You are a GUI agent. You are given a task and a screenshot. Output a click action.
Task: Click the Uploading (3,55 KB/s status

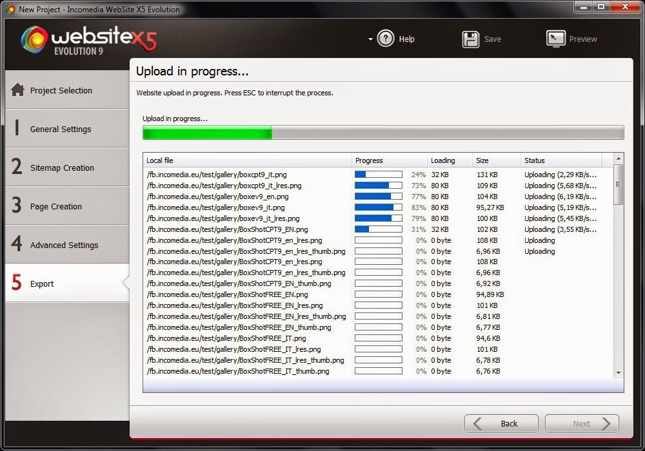(x=561, y=229)
